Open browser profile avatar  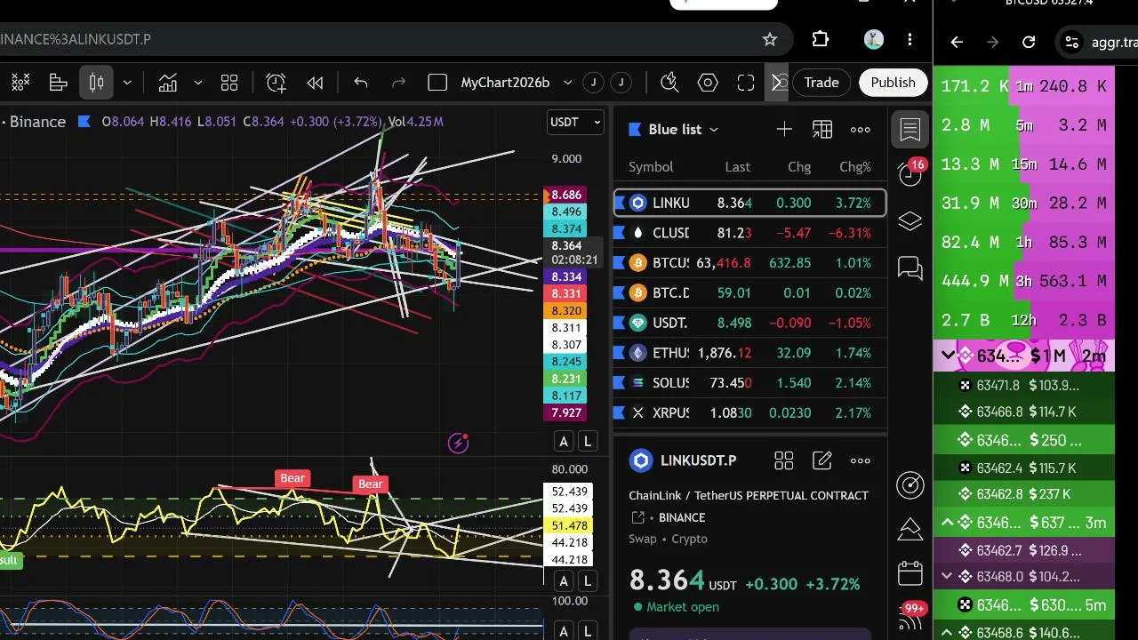click(x=873, y=39)
